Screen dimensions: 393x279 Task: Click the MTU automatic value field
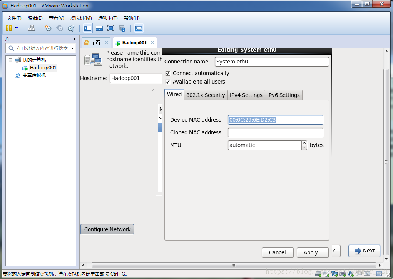[265, 145]
